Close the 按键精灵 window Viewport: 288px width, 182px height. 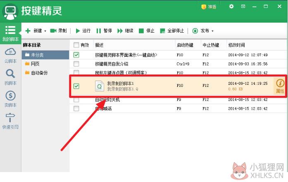point(279,7)
